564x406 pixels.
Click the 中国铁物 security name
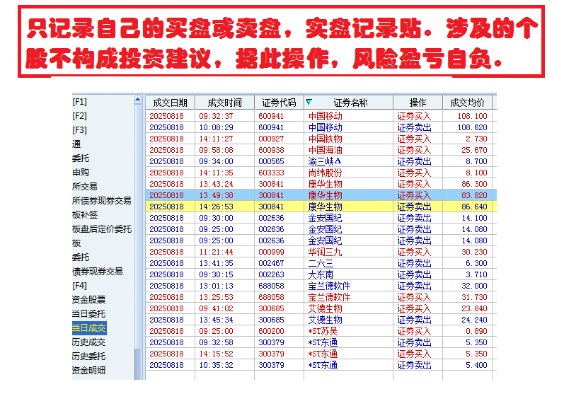(x=325, y=139)
